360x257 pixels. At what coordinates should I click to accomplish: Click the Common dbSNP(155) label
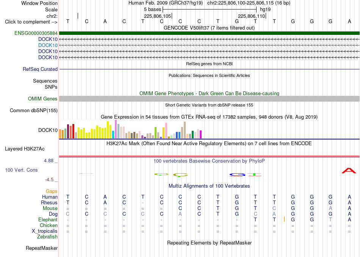[x=33, y=110]
